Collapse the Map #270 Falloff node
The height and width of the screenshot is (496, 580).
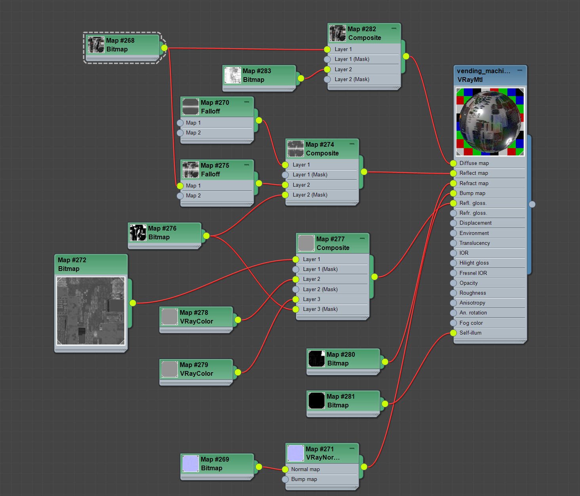tap(247, 102)
